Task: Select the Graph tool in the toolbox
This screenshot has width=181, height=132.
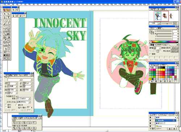Action: tap(8, 34)
